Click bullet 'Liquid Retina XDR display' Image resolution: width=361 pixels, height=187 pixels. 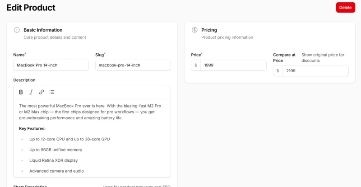click(x=53, y=160)
